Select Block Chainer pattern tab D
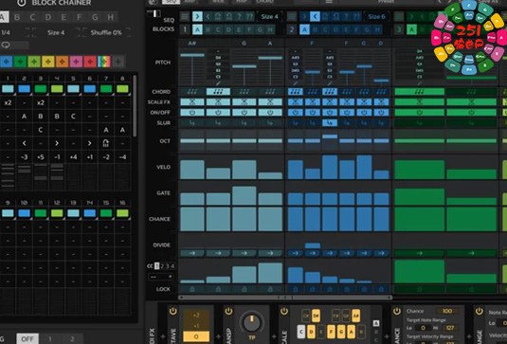The image size is (507, 344). [x=47, y=17]
